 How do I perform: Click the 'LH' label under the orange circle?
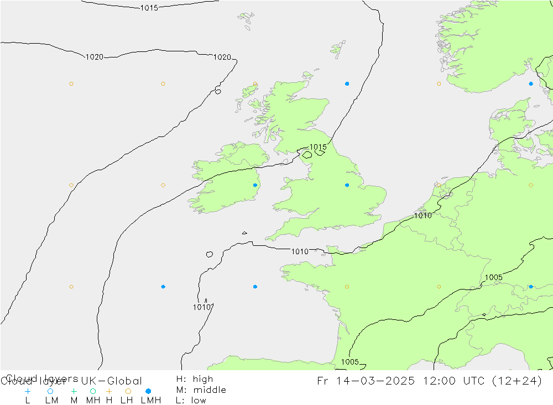pyautogui.click(x=127, y=401)
